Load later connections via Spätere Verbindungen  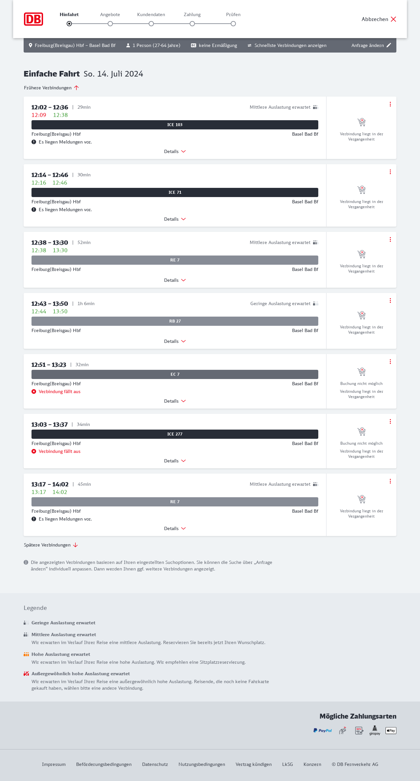51,545
